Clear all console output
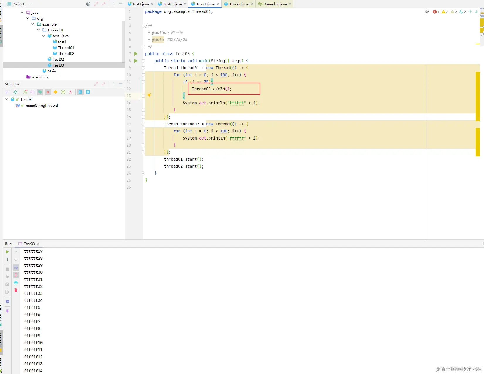Image resolution: width=484 pixels, height=374 pixels. tap(16, 290)
